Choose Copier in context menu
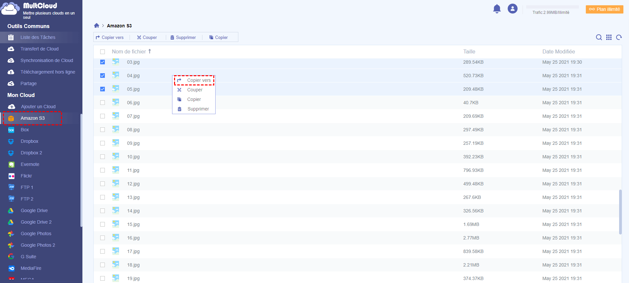Screen dimensions: 629x283 pyautogui.click(x=194, y=99)
